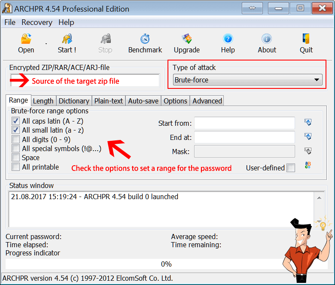The height and width of the screenshot is (285, 335).
Task: Close the ARCHPR window
Action: point(322,8)
